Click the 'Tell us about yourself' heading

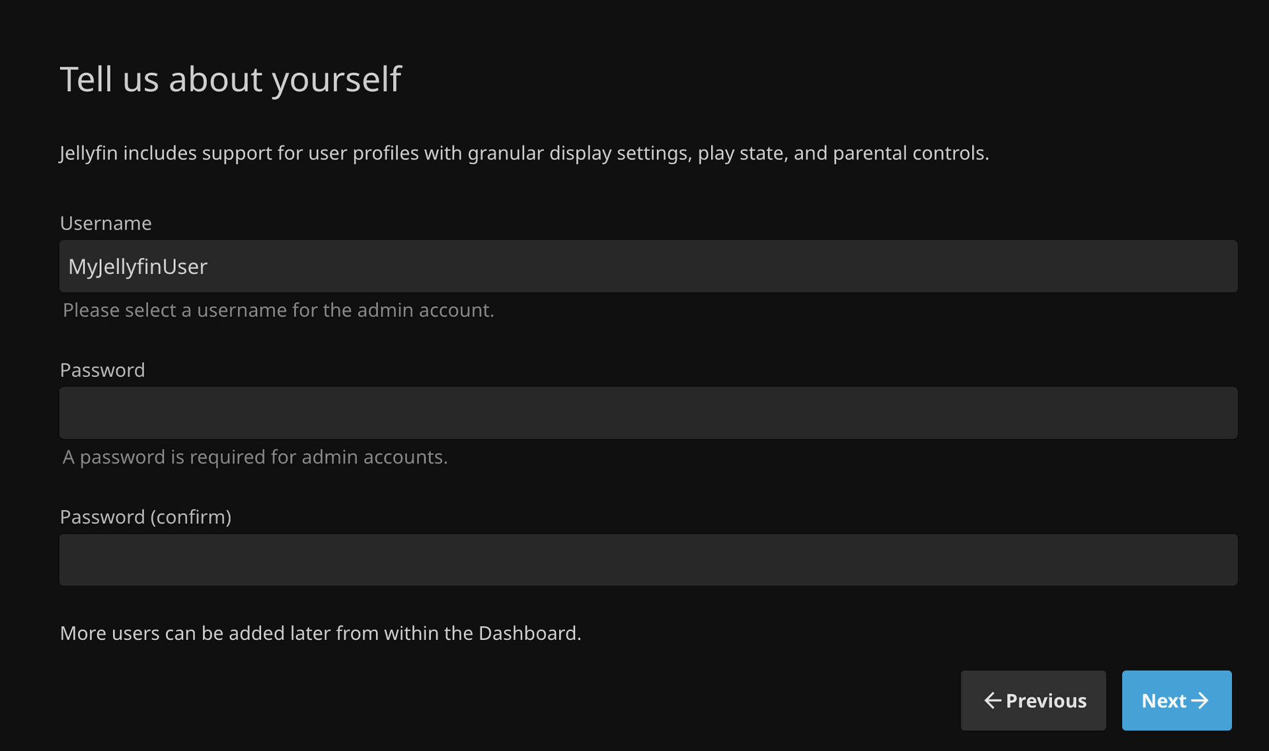(231, 80)
